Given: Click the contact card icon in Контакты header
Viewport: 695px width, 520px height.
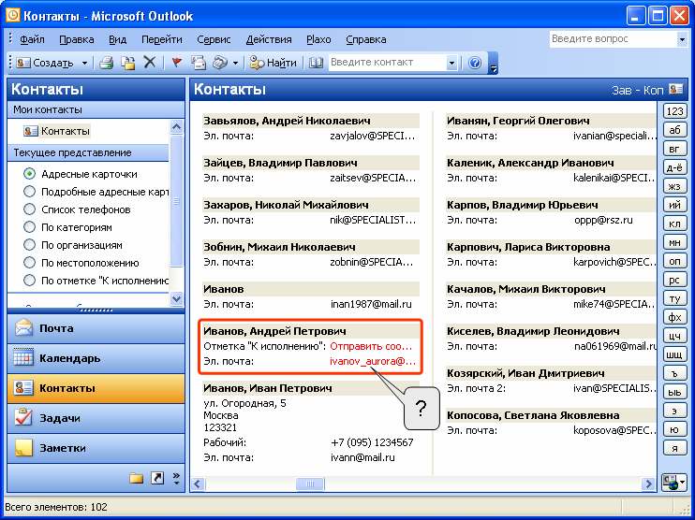Looking at the screenshot, I should tap(676, 90).
